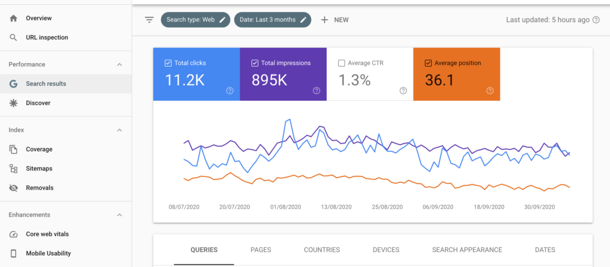Edit Date filter pencil icon
Viewport: 610px width, 267px height.
(x=303, y=20)
